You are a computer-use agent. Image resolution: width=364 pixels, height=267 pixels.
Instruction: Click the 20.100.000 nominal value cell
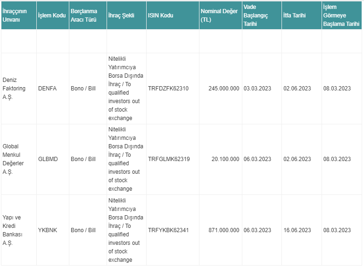(x=221, y=159)
